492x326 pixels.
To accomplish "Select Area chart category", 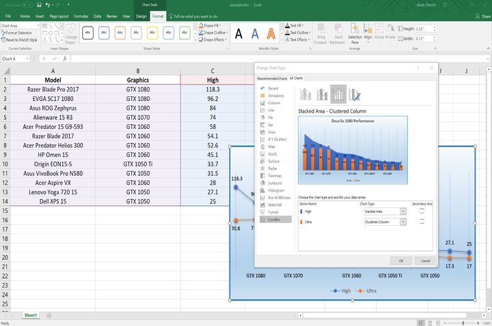I will click(273, 132).
